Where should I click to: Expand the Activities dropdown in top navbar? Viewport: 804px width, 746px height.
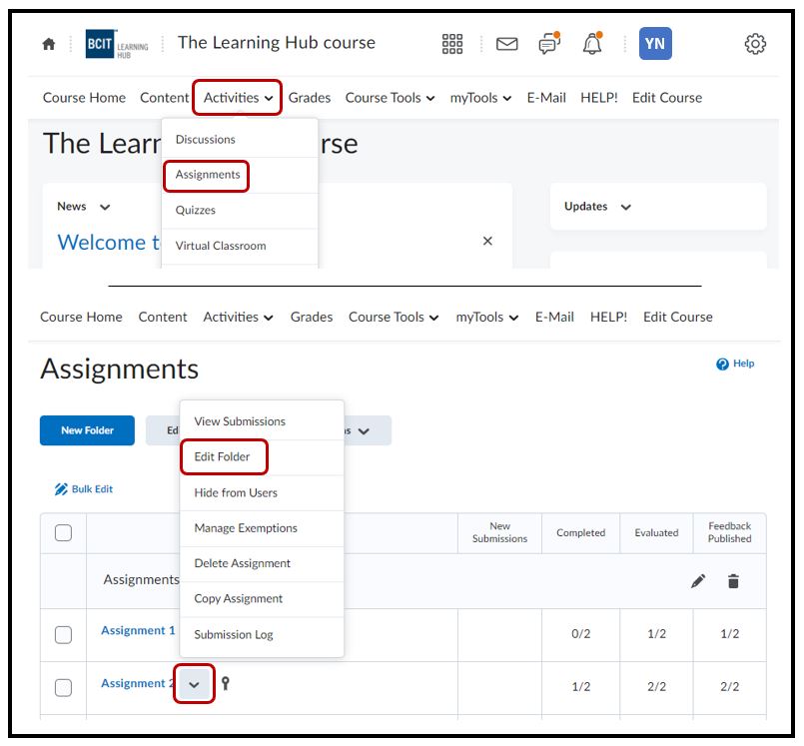[238, 98]
